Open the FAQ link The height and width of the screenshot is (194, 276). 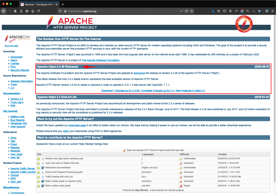tap(13, 67)
